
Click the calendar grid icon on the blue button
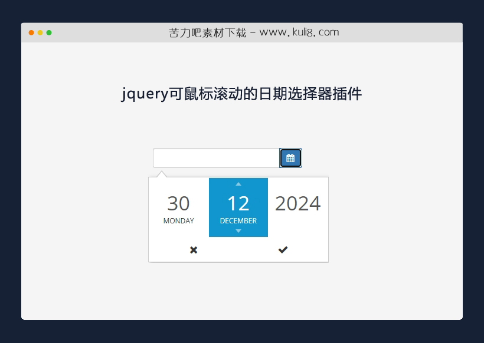pos(290,158)
